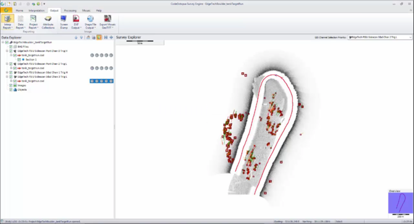Open the orange application menu button
The height and width of the screenshot is (224, 414).
(6, 10)
